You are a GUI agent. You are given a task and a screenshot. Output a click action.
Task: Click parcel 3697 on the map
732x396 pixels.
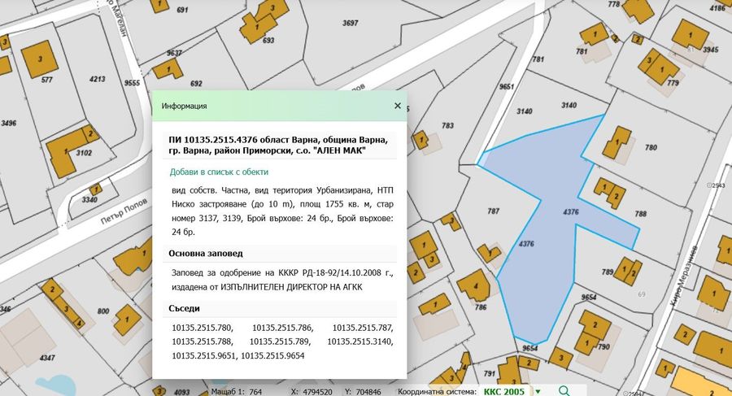[x=350, y=23]
